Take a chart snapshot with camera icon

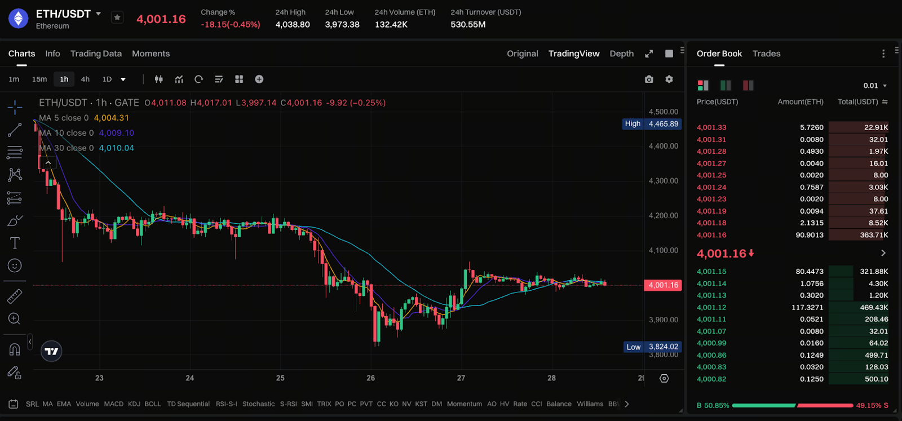649,79
